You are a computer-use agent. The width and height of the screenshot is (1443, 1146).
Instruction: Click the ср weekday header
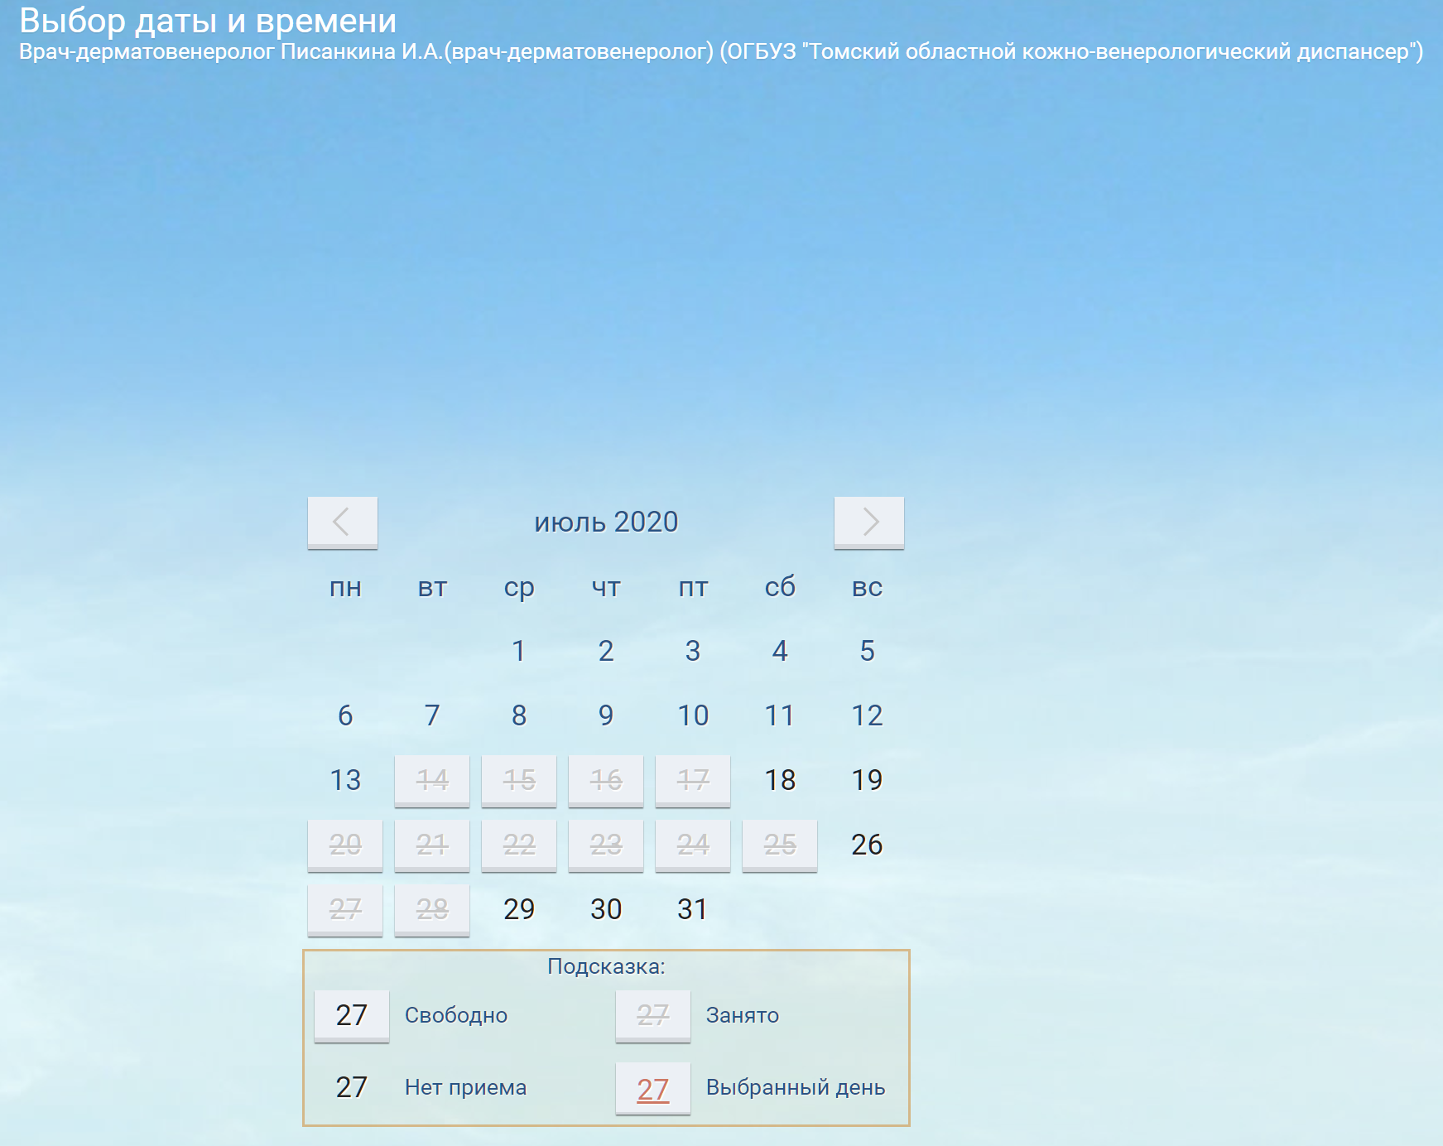519,587
